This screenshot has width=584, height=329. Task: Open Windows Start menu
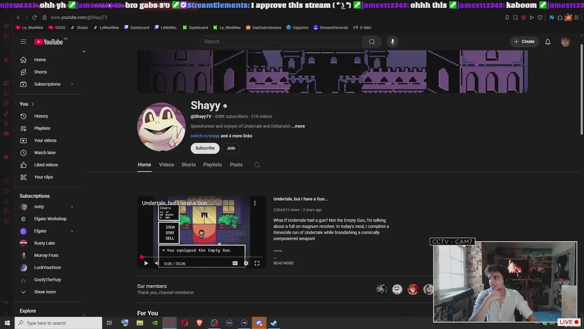(x=7, y=323)
